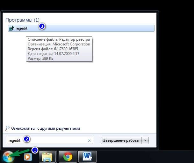Open Microsoft Word from the taskbar
The height and width of the screenshot is (163, 194).
[x=88, y=156]
